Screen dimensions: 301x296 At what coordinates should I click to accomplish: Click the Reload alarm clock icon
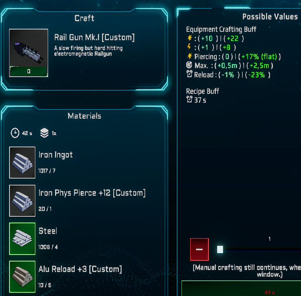click(189, 74)
